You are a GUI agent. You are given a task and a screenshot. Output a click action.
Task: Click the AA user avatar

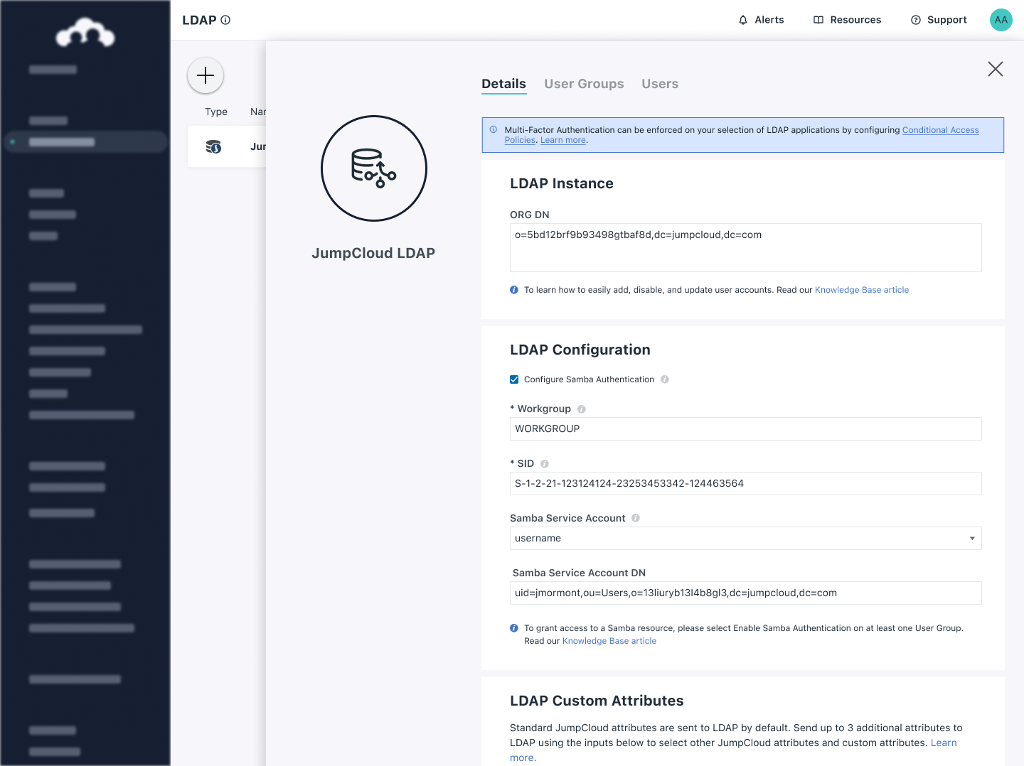coord(1001,20)
